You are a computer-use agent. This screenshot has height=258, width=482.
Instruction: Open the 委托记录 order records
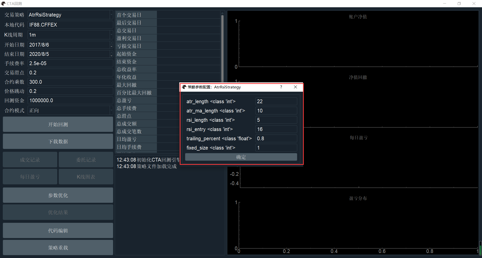pos(86,160)
